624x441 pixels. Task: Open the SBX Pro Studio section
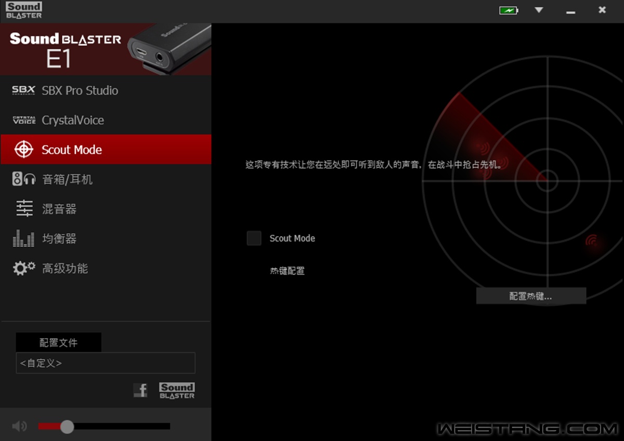[106, 90]
